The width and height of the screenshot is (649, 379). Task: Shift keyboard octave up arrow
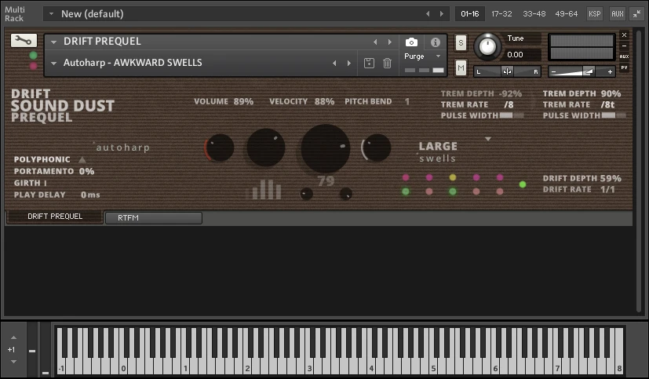(x=13, y=337)
